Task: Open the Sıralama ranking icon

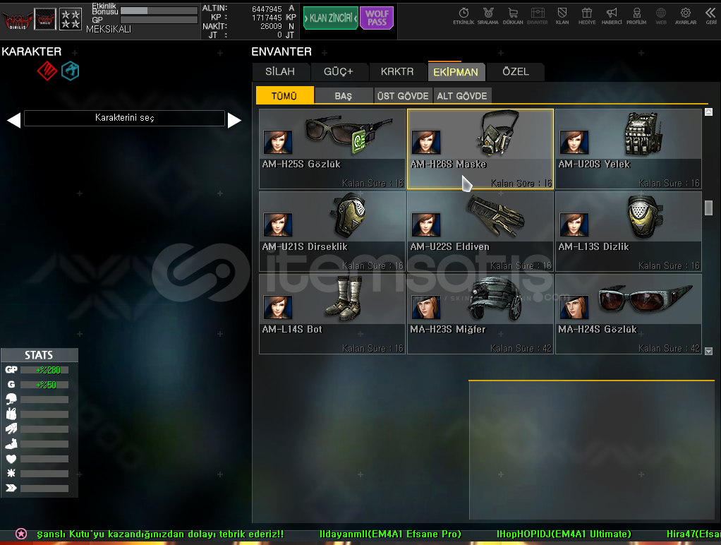Action: [488, 16]
